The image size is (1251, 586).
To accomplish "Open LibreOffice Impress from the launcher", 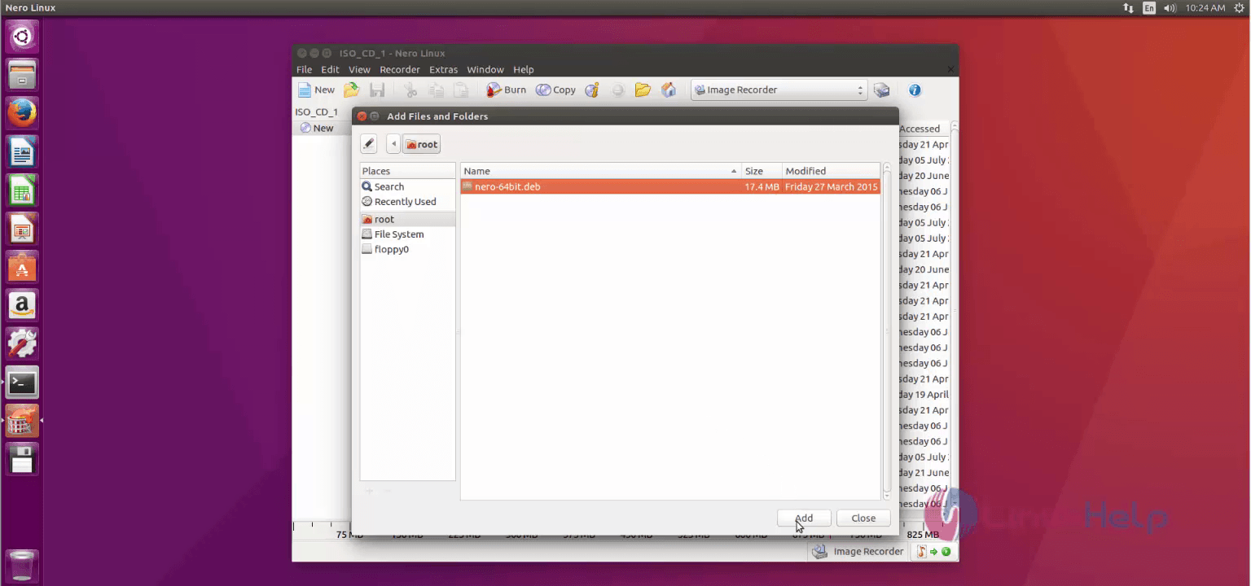I will 22,229.
